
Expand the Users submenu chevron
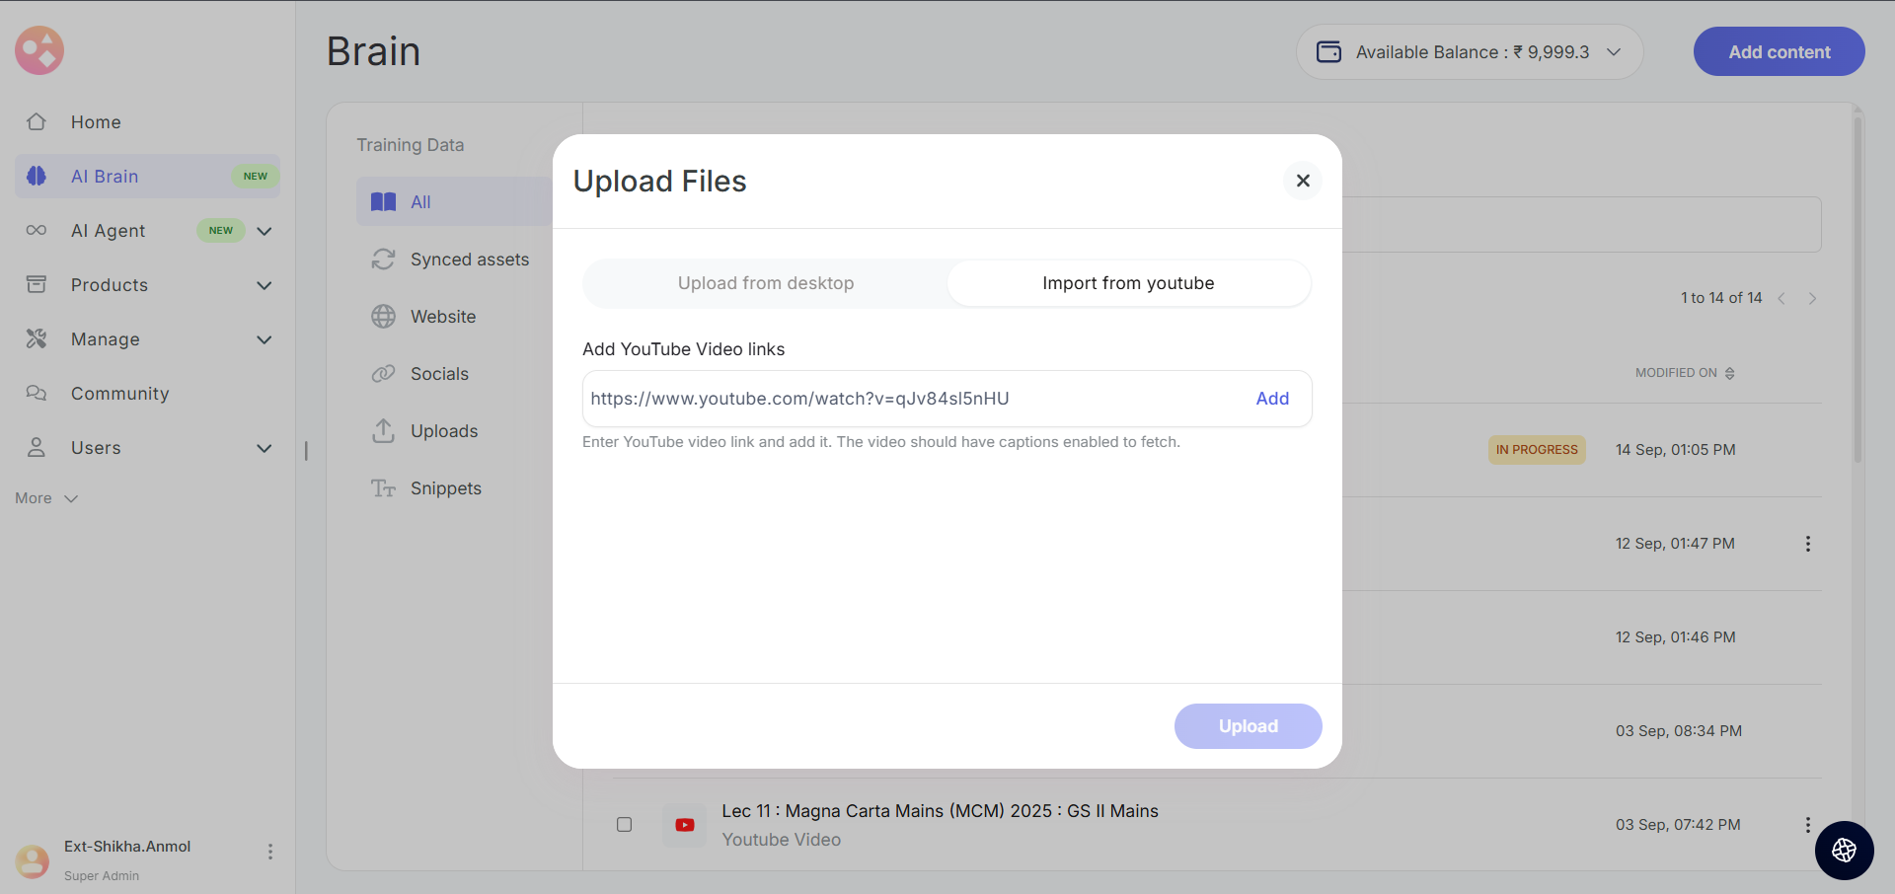point(265,448)
